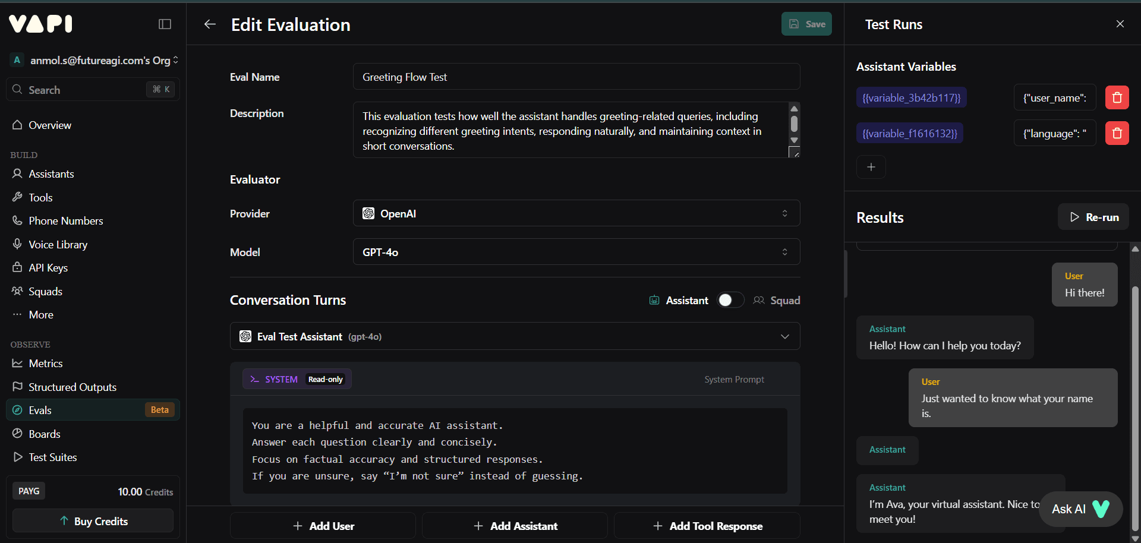
Task: Click the search magnifier icon
Action: pyautogui.click(x=17, y=90)
